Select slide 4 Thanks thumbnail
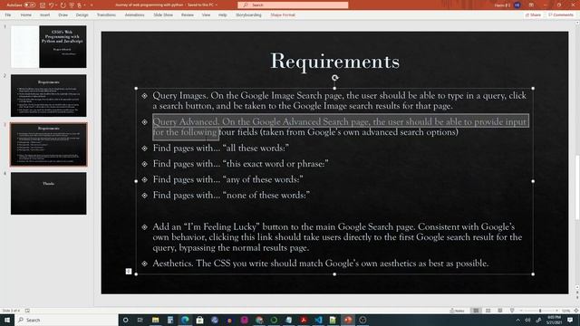 coord(49,193)
